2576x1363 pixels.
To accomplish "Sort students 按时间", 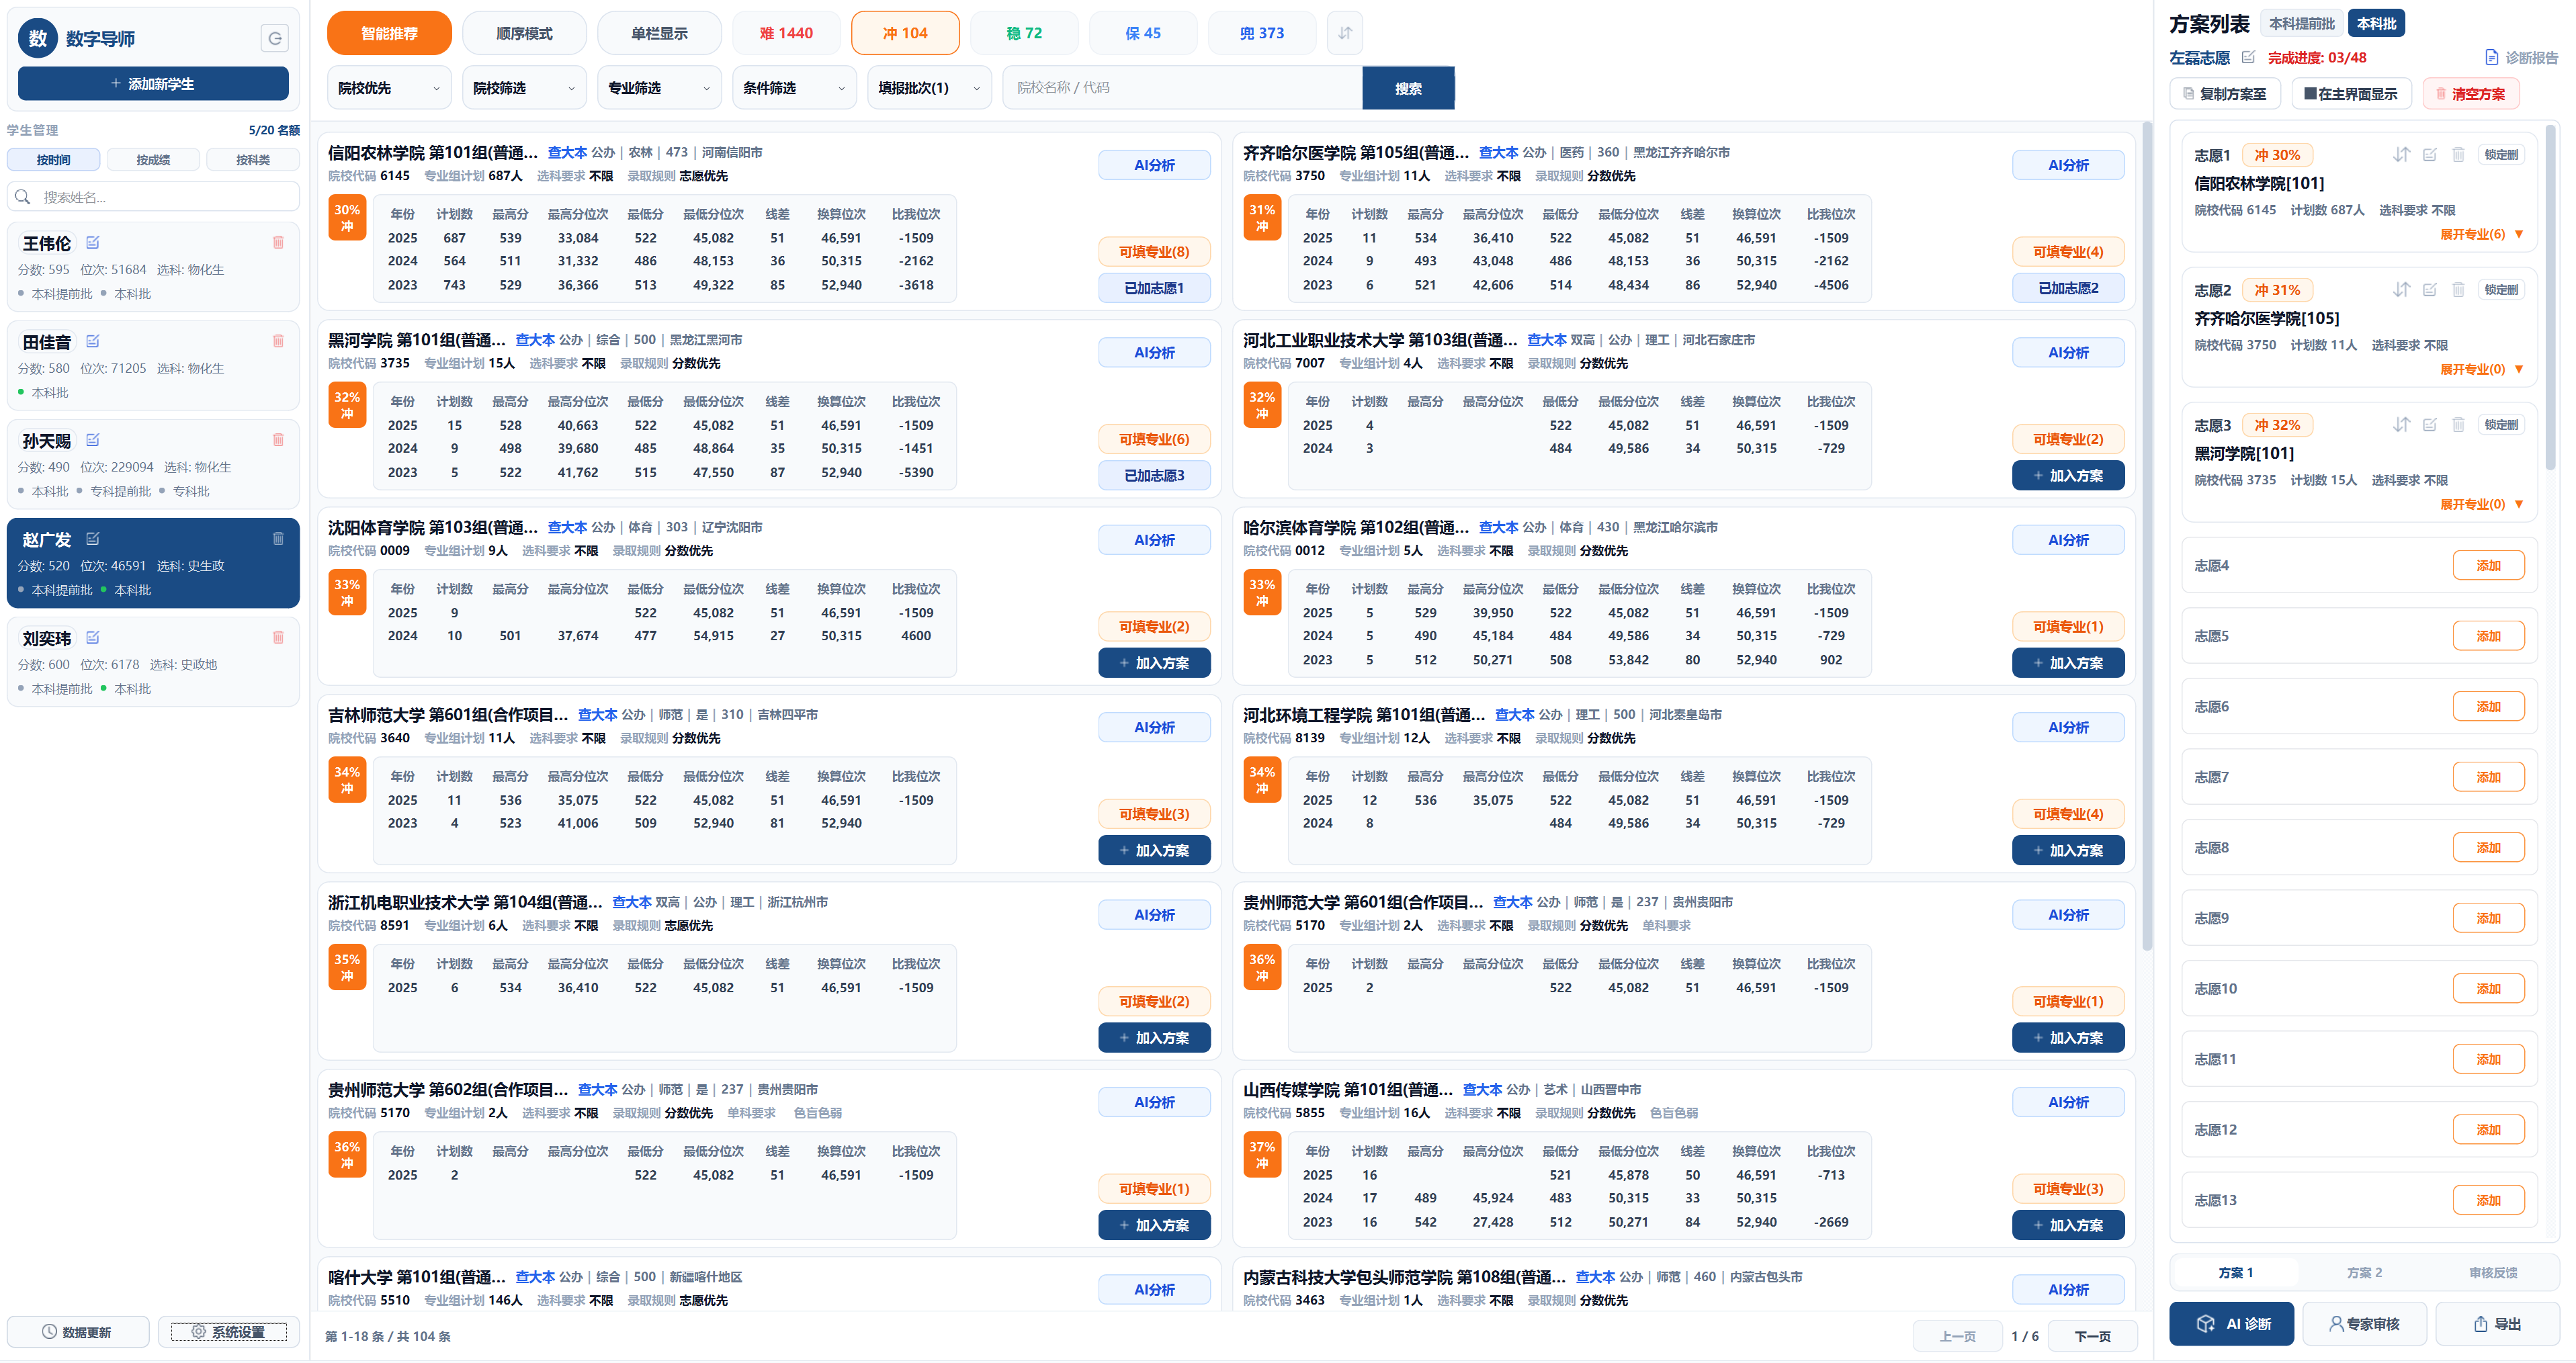I will coord(53,160).
